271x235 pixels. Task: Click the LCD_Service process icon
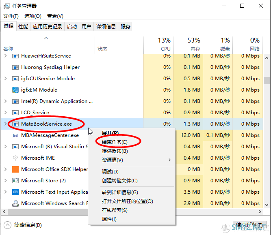[15, 113]
